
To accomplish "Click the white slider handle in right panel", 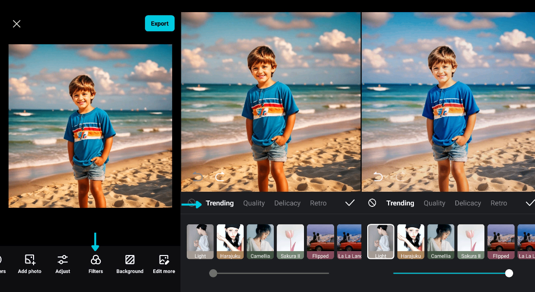I will [509, 273].
